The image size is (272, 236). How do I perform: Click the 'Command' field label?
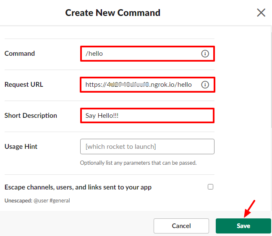(20, 54)
